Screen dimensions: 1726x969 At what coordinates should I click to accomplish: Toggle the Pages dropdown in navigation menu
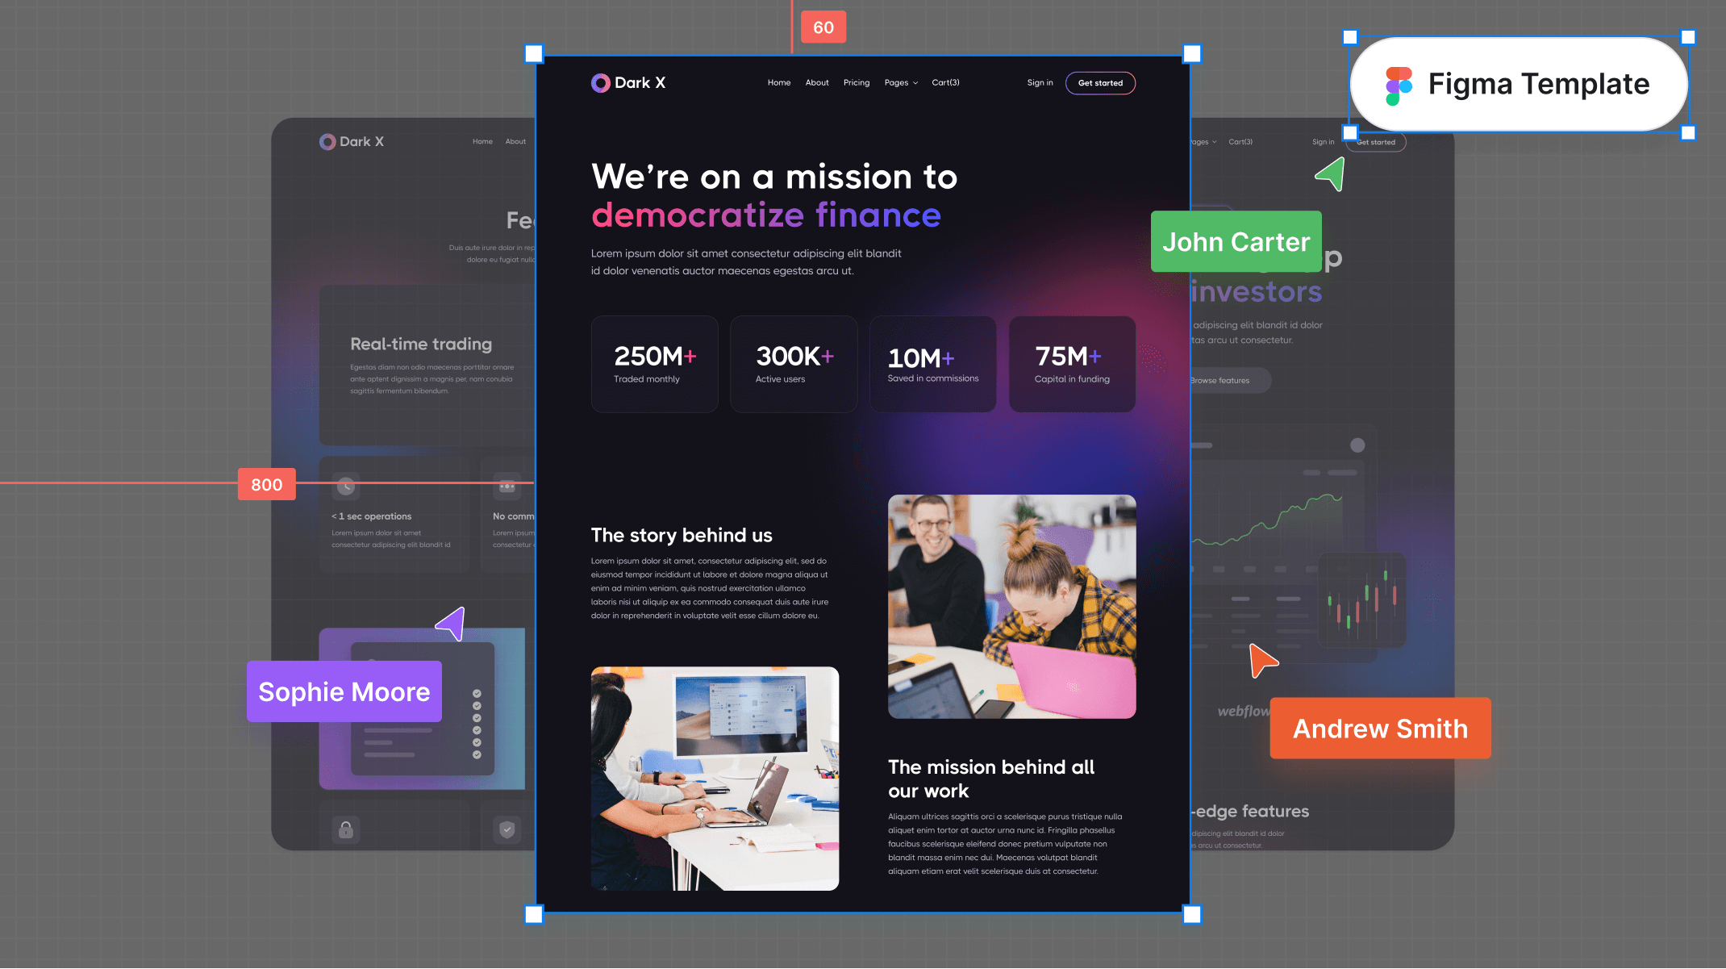coord(900,81)
